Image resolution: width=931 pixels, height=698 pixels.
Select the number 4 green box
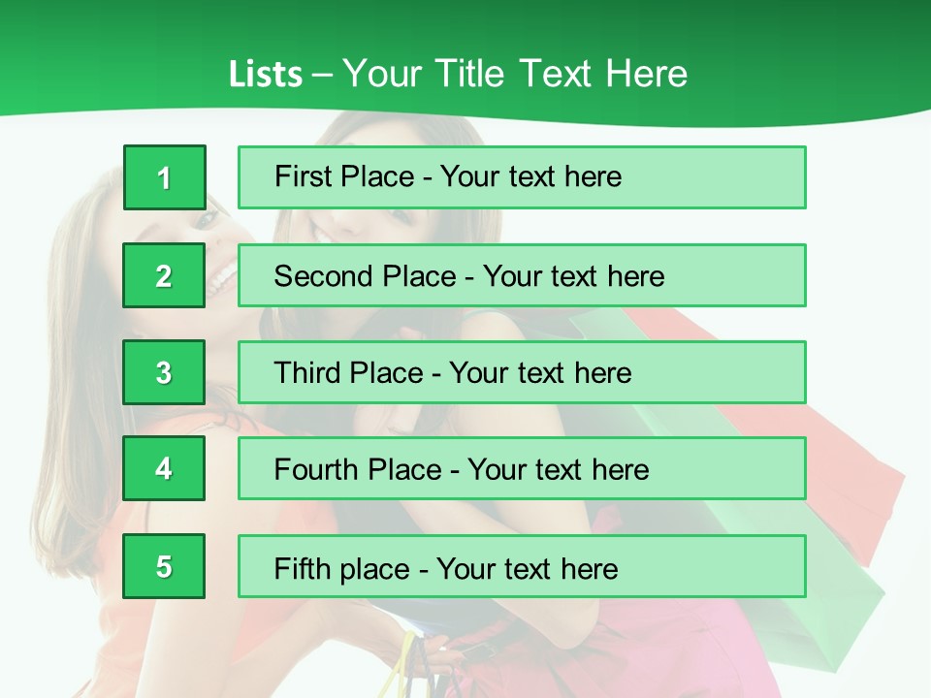pyautogui.click(x=164, y=468)
